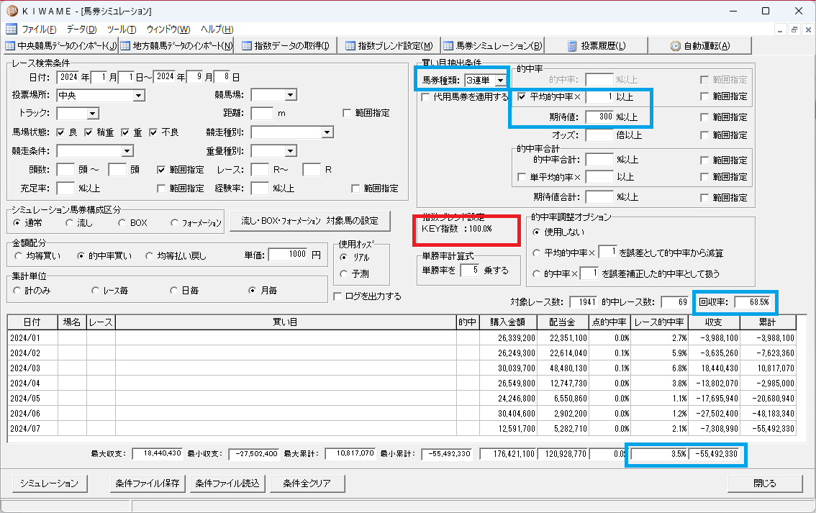Image resolution: width=816 pixels, height=513 pixels.
Task: Click the オッズ 倍以上 input field
Action: (x=599, y=135)
